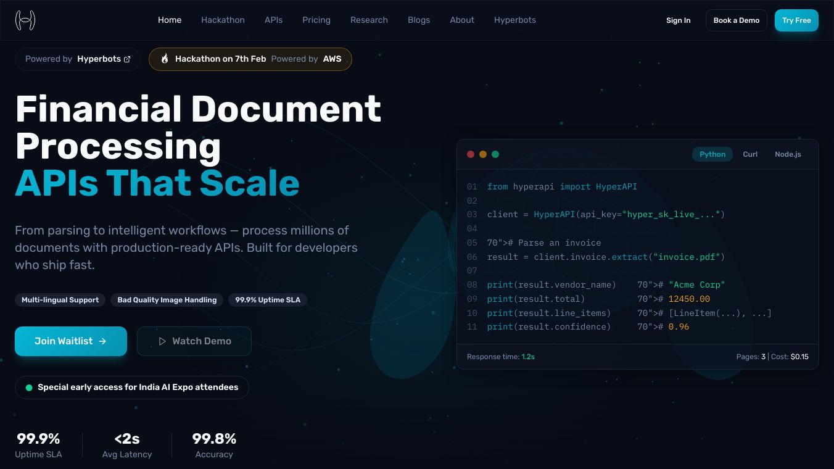Switch to the Curl tab
The height and width of the screenshot is (469, 834).
point(750,154)
